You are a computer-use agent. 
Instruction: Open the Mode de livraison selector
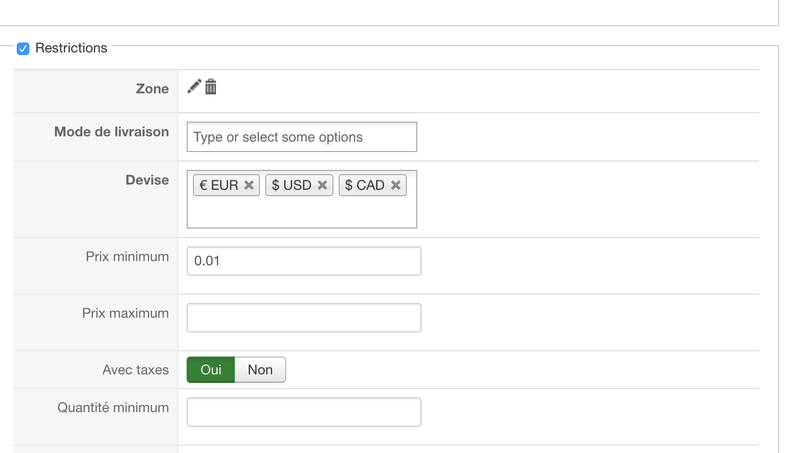(301, 137)
